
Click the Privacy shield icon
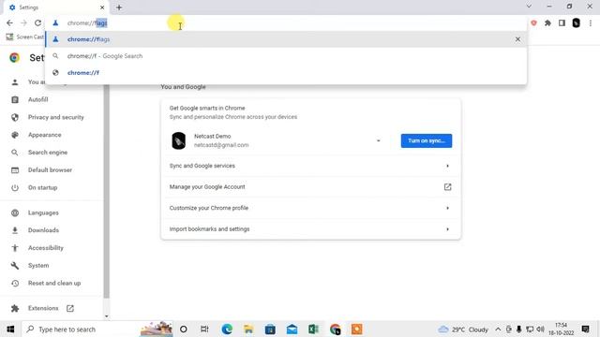15,117
